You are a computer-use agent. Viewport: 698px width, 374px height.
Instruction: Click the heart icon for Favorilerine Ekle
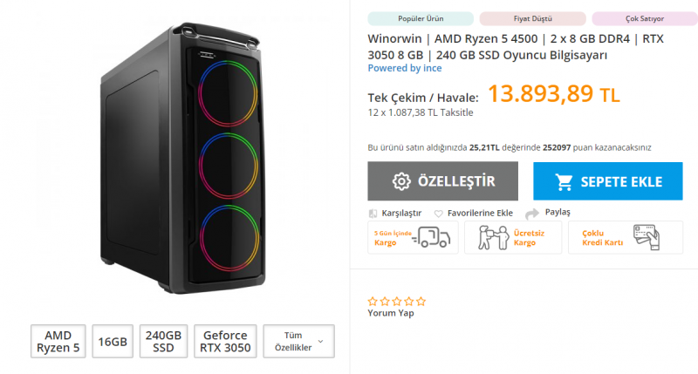click(x=439, y=214)
